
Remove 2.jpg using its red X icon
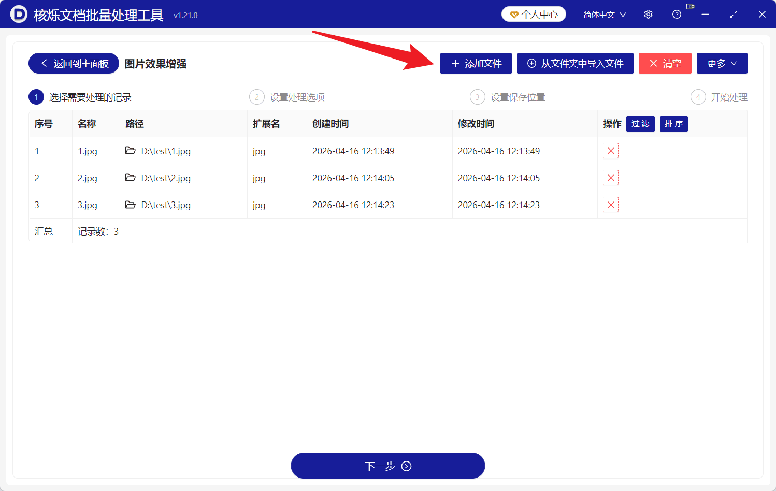(x=610, y=178)
